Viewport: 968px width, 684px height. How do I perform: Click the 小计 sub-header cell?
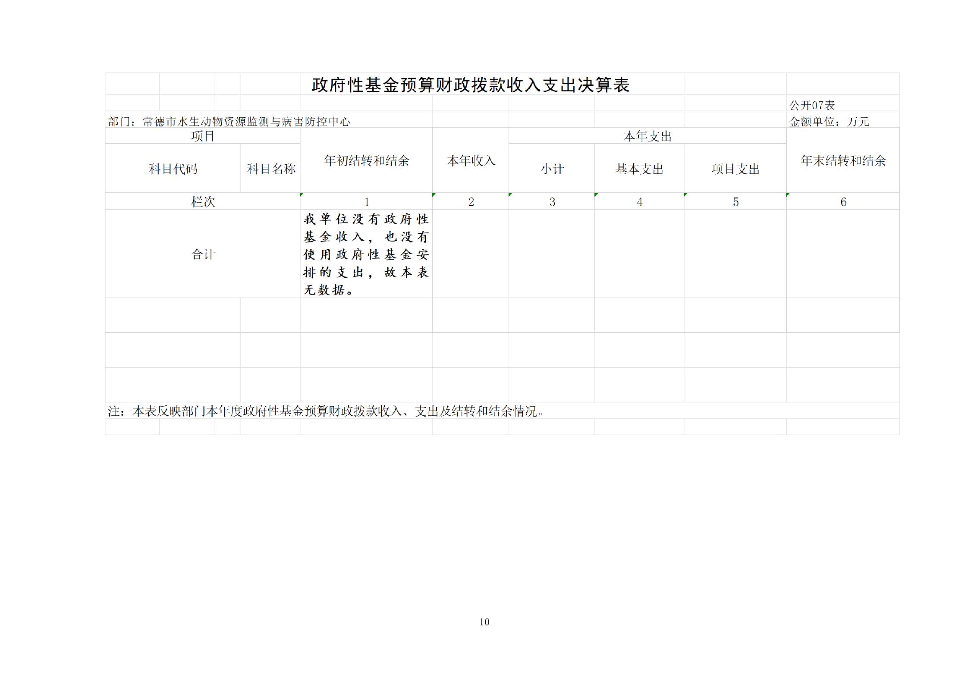click(552, 169)
